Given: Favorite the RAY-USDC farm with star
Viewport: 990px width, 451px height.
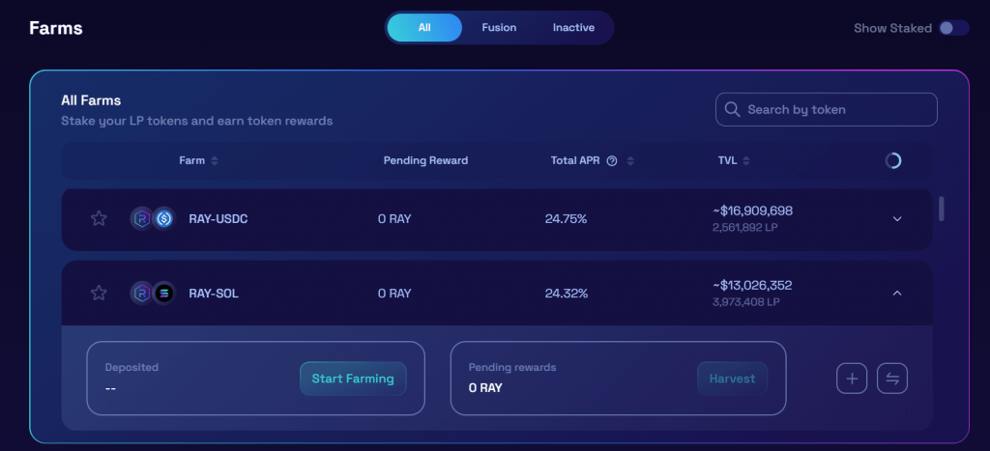Looking at the screenshot, I should click(x=99, y=218).
